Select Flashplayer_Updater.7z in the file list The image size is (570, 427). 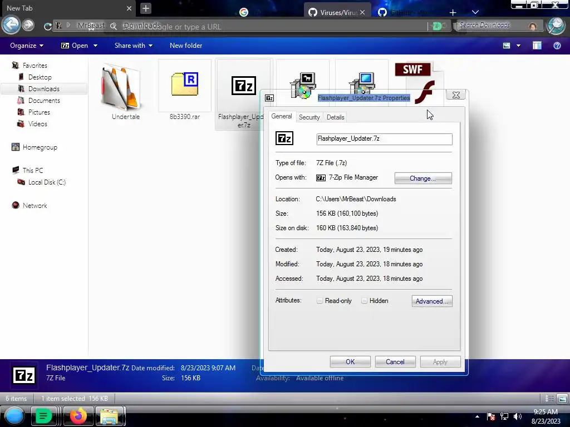[x=243, y=93]
